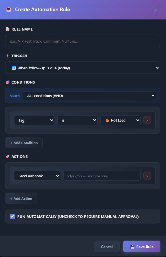This screenshot has width=166, height=257.
Task: Click the lightning bolt icon next to TRIGGER
Action: 8,56
